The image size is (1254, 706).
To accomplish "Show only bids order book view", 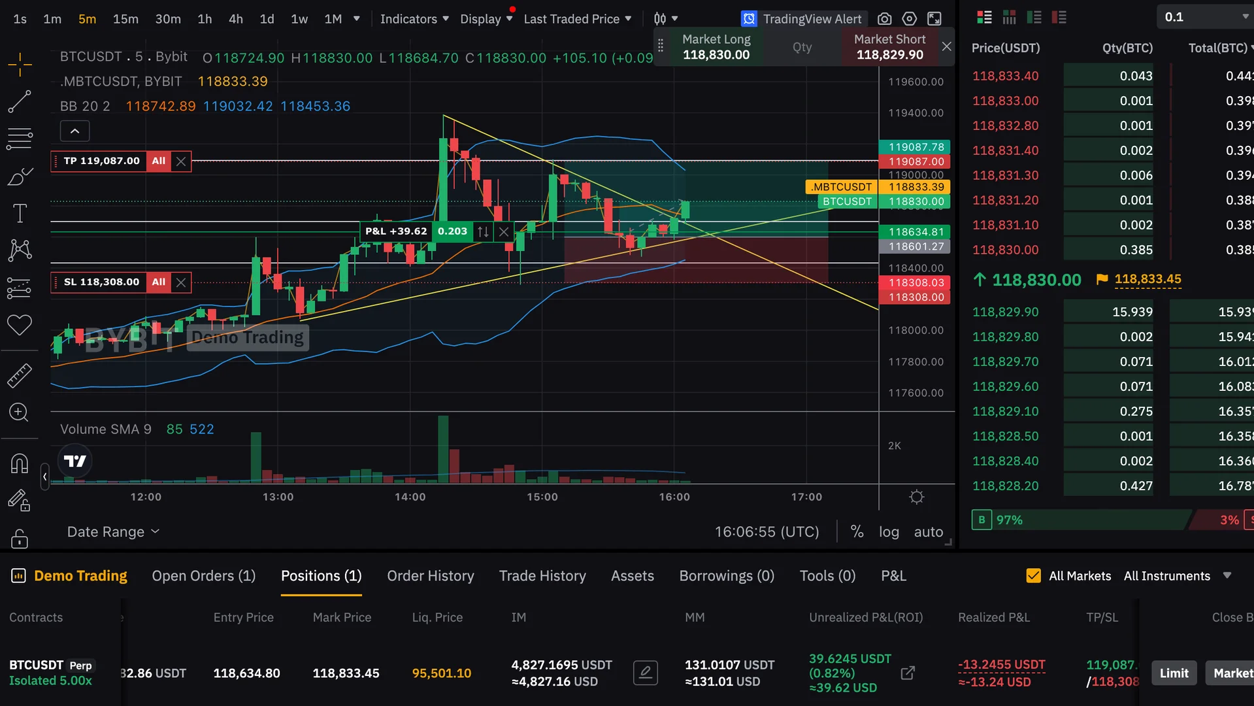I will (1034, 18).
